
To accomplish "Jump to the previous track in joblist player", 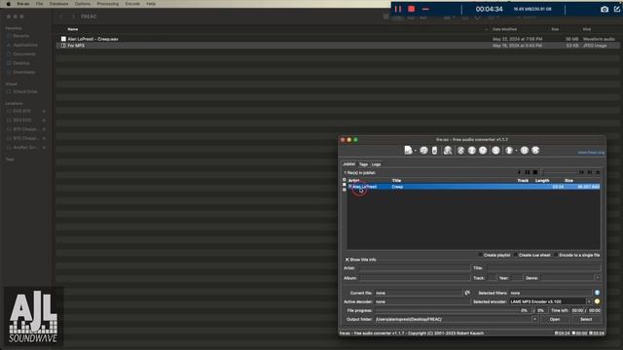I will pos(582,172).
